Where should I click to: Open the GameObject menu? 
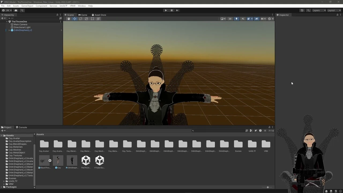(27, 6)
